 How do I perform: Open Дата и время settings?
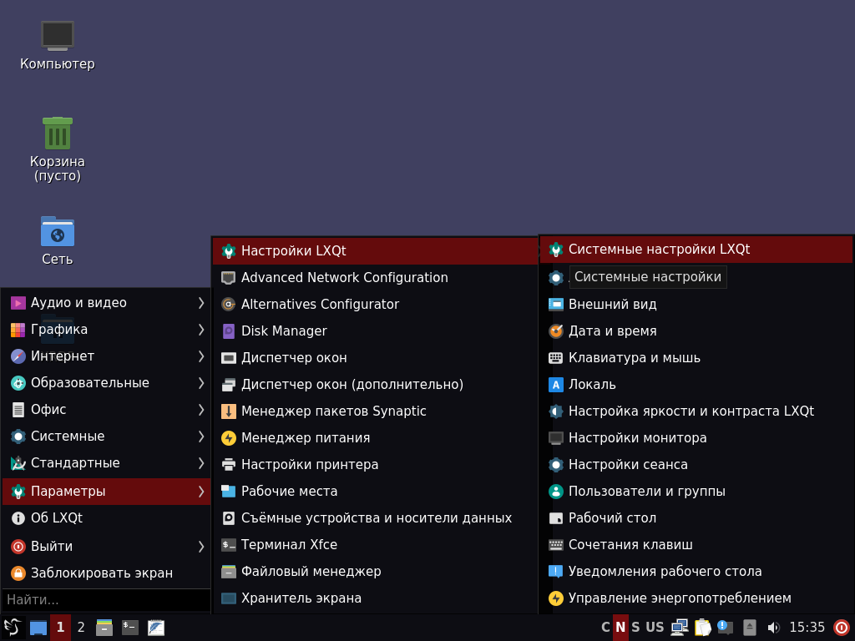pyautogui.click(x=696, y=331)
